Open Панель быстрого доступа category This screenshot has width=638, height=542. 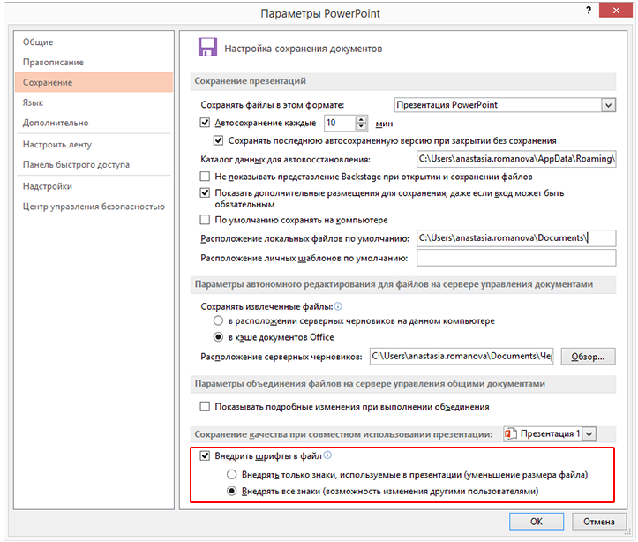click(94, 165)
